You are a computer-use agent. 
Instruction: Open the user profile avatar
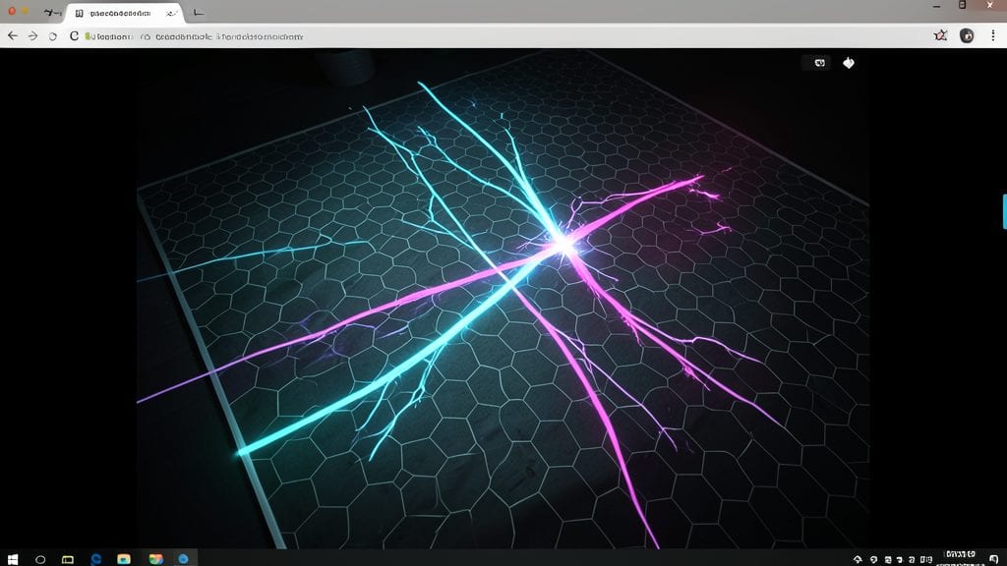967,36
